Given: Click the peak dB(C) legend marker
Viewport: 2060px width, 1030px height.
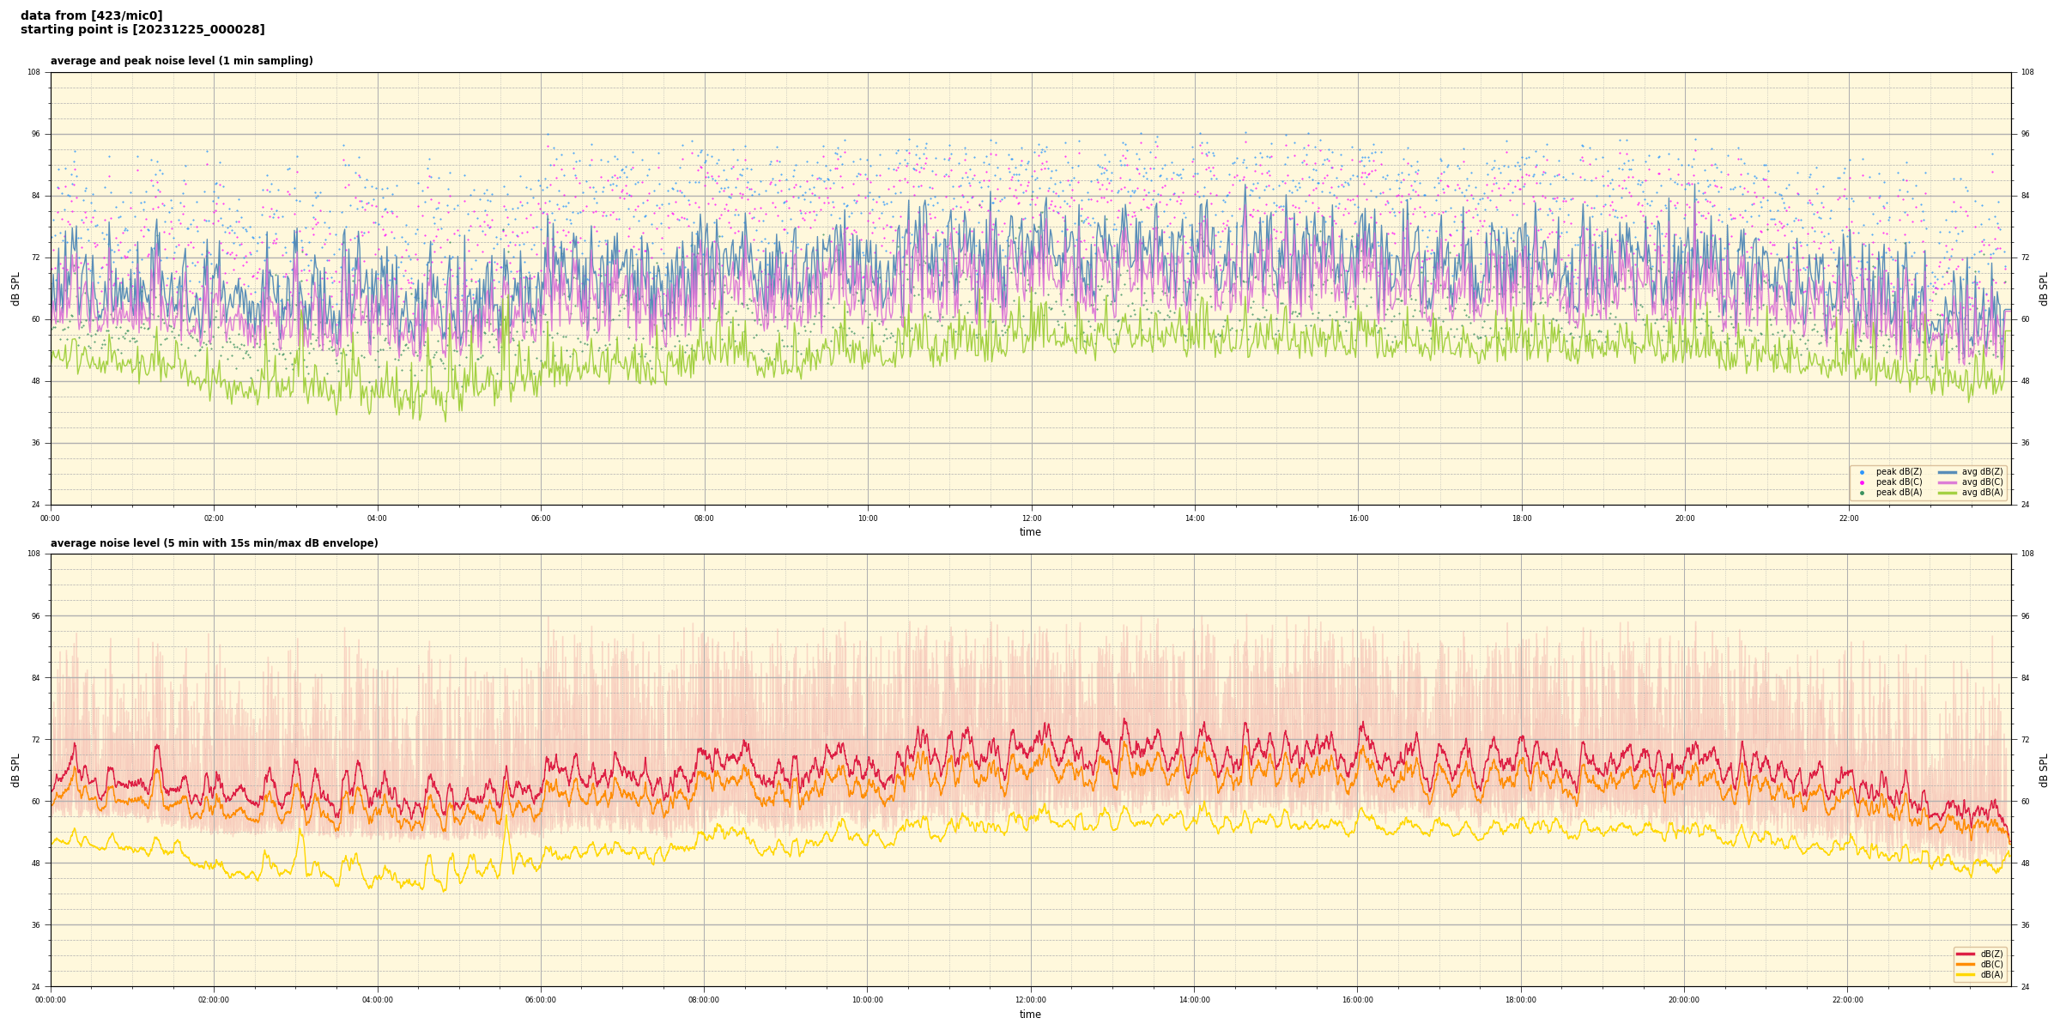Looking at the screenshot, I should (x=1862, y=482).
